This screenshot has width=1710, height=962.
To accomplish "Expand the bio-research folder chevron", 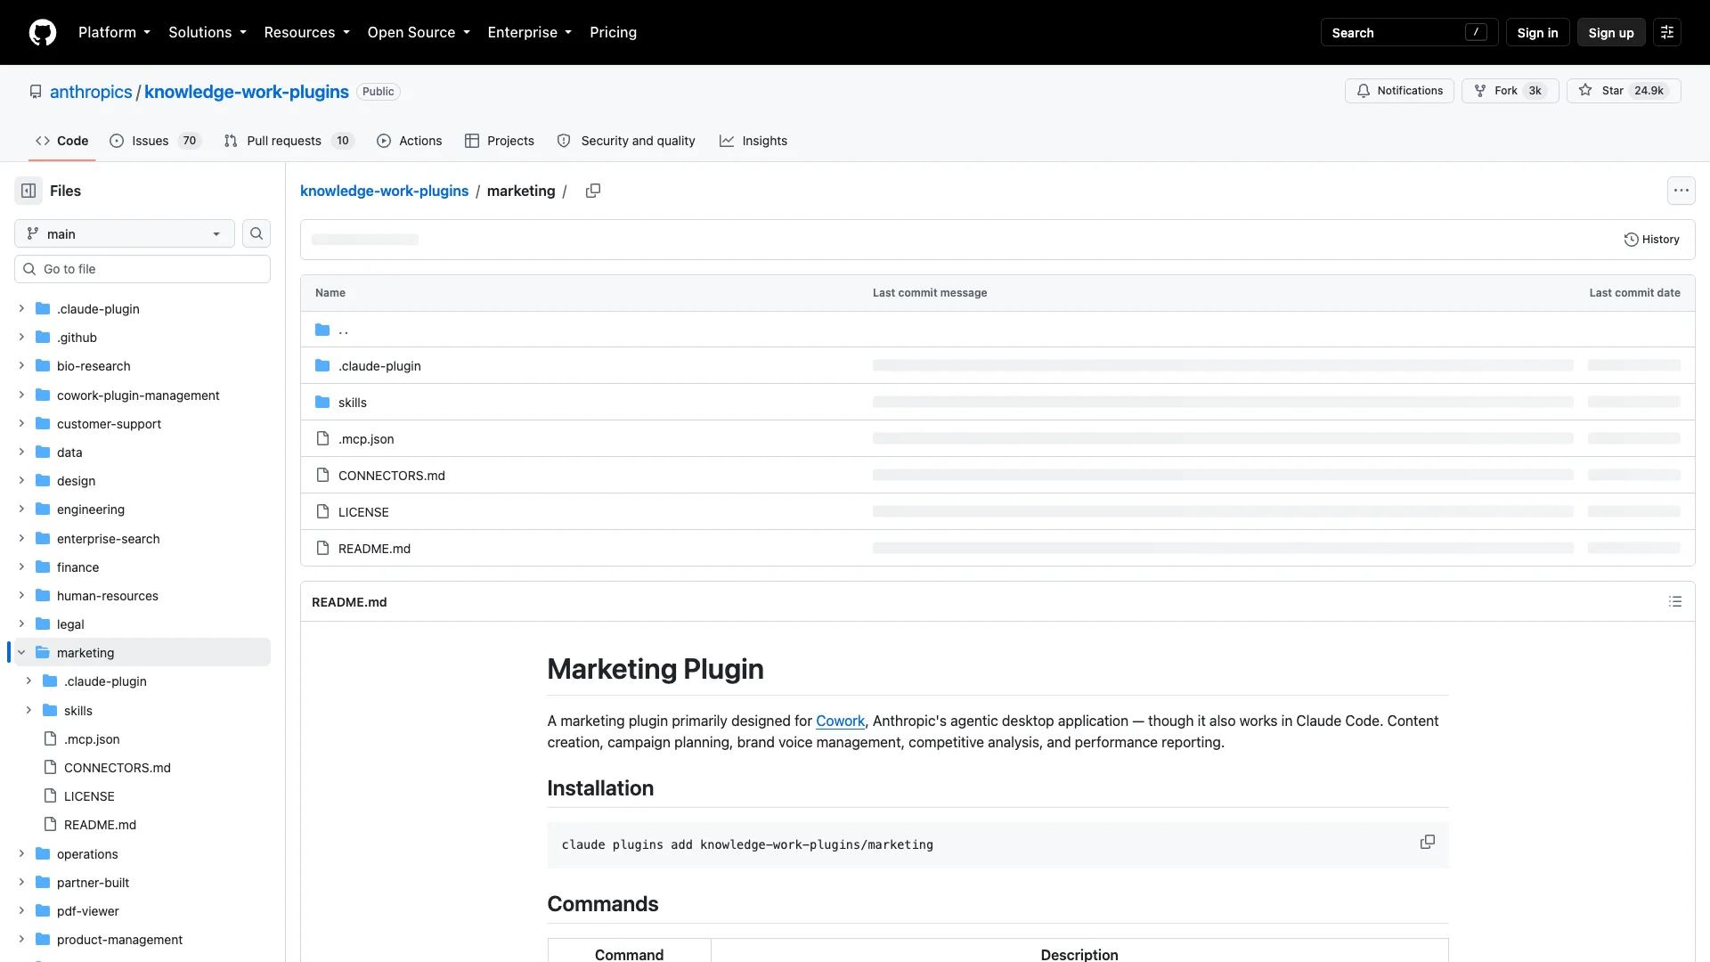I will [21, 365].
